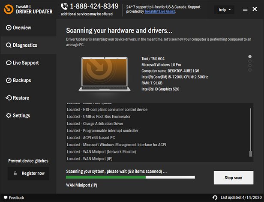Click the Overview target icon
The height and width of the screenshot is (202, 264).
pyautogui.click(x=9, y=27)
